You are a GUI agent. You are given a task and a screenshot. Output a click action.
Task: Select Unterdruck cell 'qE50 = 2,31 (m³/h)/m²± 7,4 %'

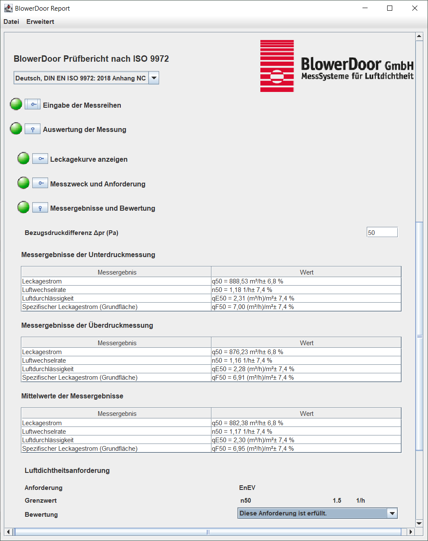pyautogui.click(x=306, y=298)
